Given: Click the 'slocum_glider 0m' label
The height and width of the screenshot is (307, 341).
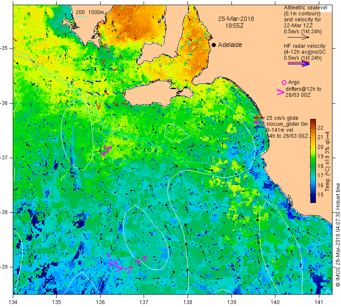Looking at the screenshot, I should 287,124.
